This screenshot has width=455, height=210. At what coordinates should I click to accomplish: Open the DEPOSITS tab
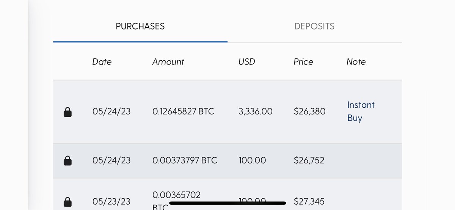pyautogui.click(x=314, y=26)
